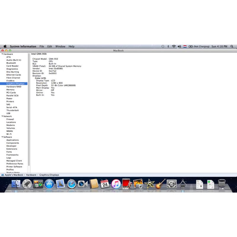Open the Trash in the Dock
This screenshot has width=237, height=237.
[222, 184]
